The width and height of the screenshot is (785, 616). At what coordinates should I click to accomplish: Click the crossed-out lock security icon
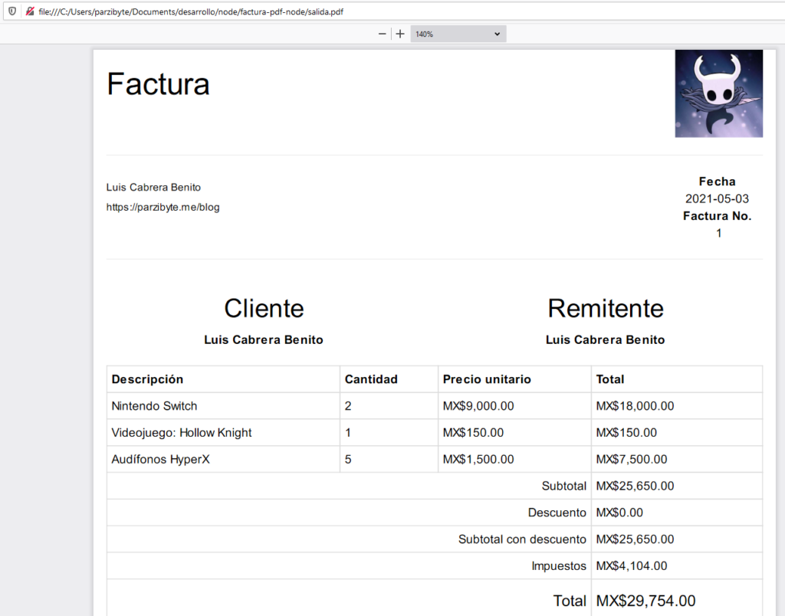tap(29, 12)
